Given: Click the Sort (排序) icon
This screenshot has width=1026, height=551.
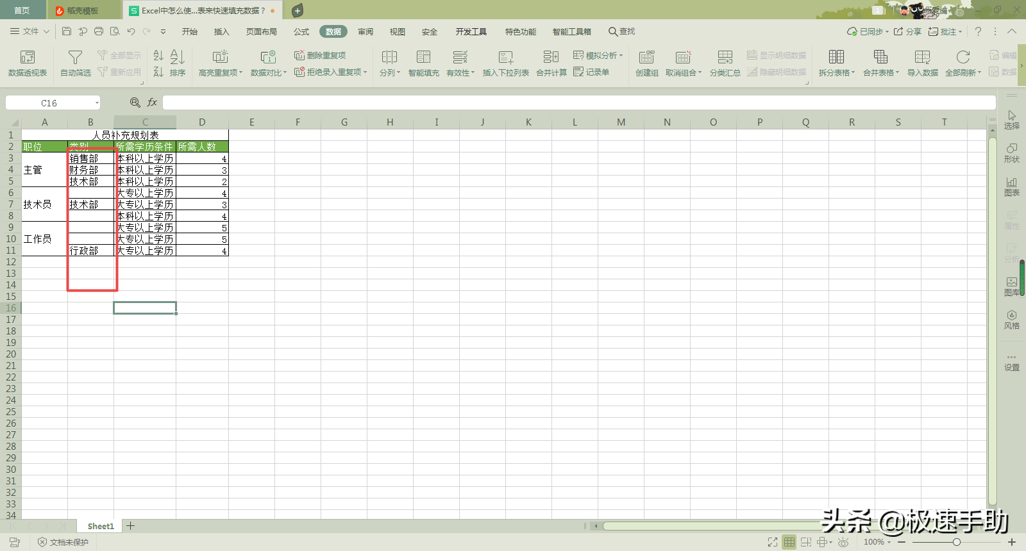Looking at the screenshot, I should pyautogui.click(x=178, y=63).
